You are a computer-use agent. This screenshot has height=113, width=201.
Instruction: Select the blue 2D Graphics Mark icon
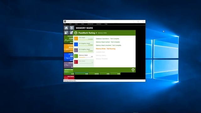[76, 44]
